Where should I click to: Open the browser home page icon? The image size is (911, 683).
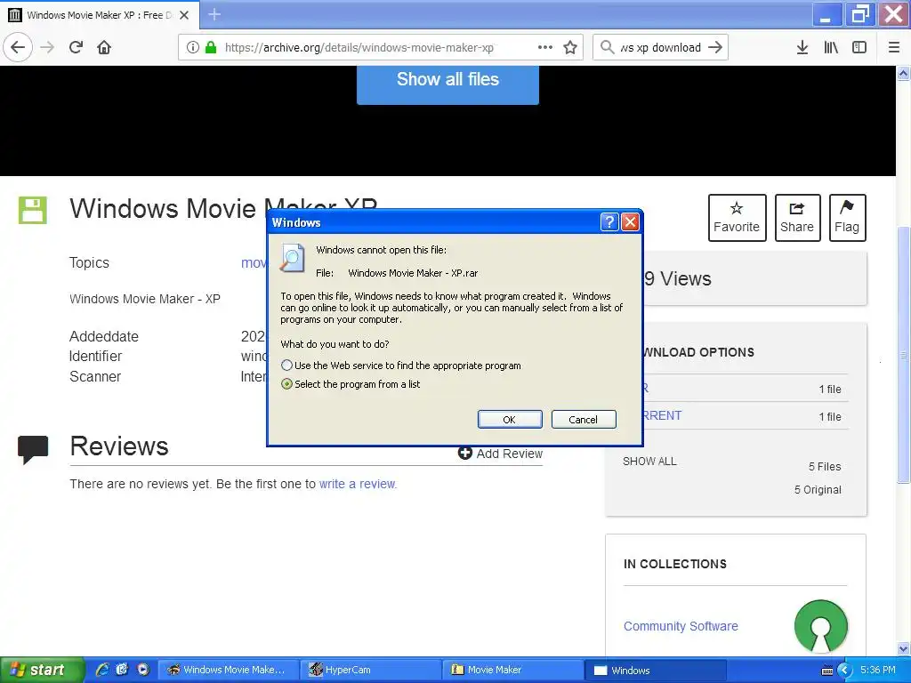tap(104, 48)
